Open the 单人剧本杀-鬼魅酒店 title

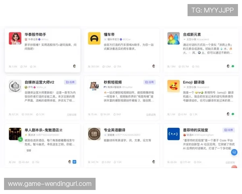(x=44, y=130)
